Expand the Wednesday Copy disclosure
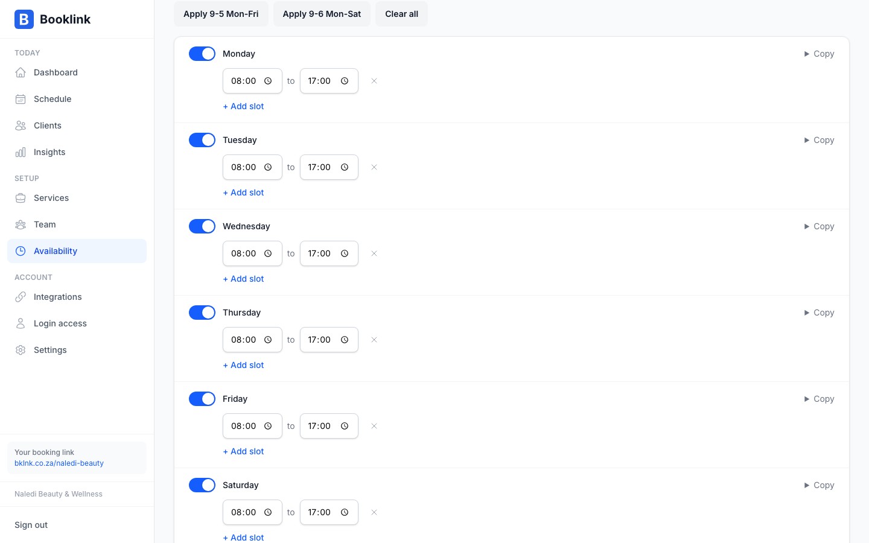 [819, 226]
